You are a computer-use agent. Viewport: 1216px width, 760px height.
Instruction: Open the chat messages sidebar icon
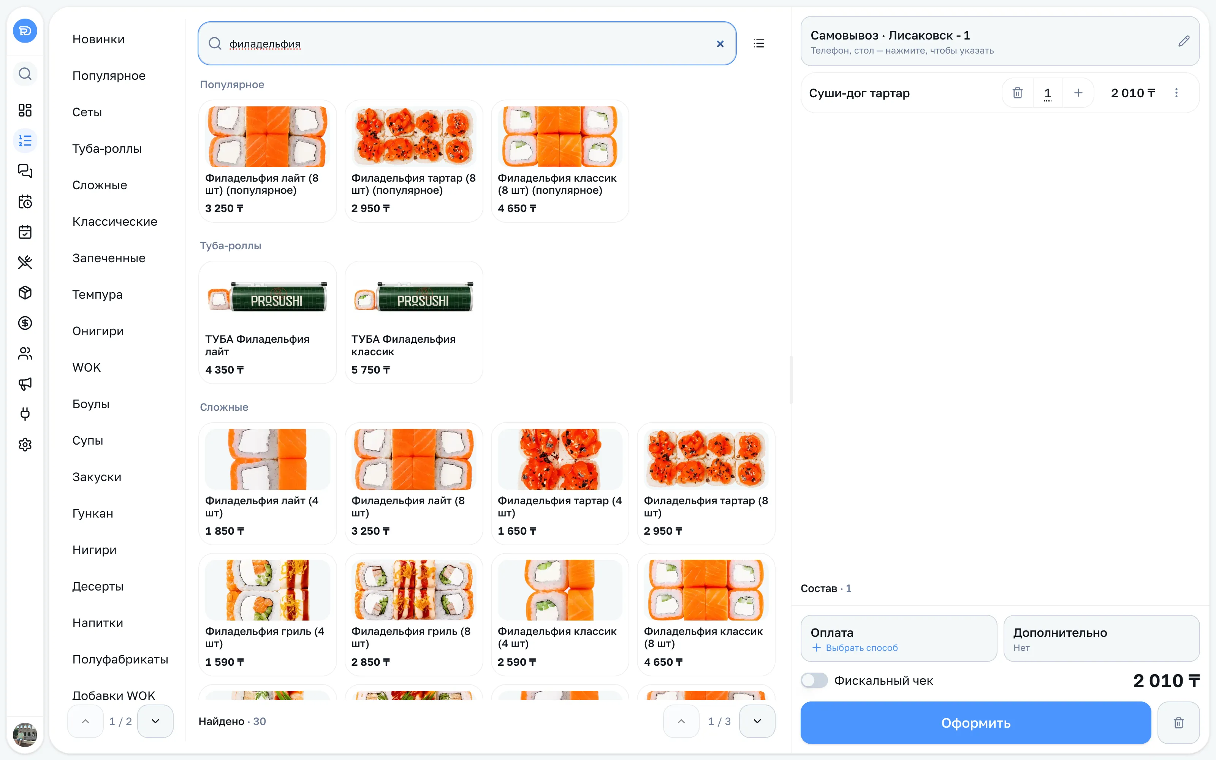[25, 171]
